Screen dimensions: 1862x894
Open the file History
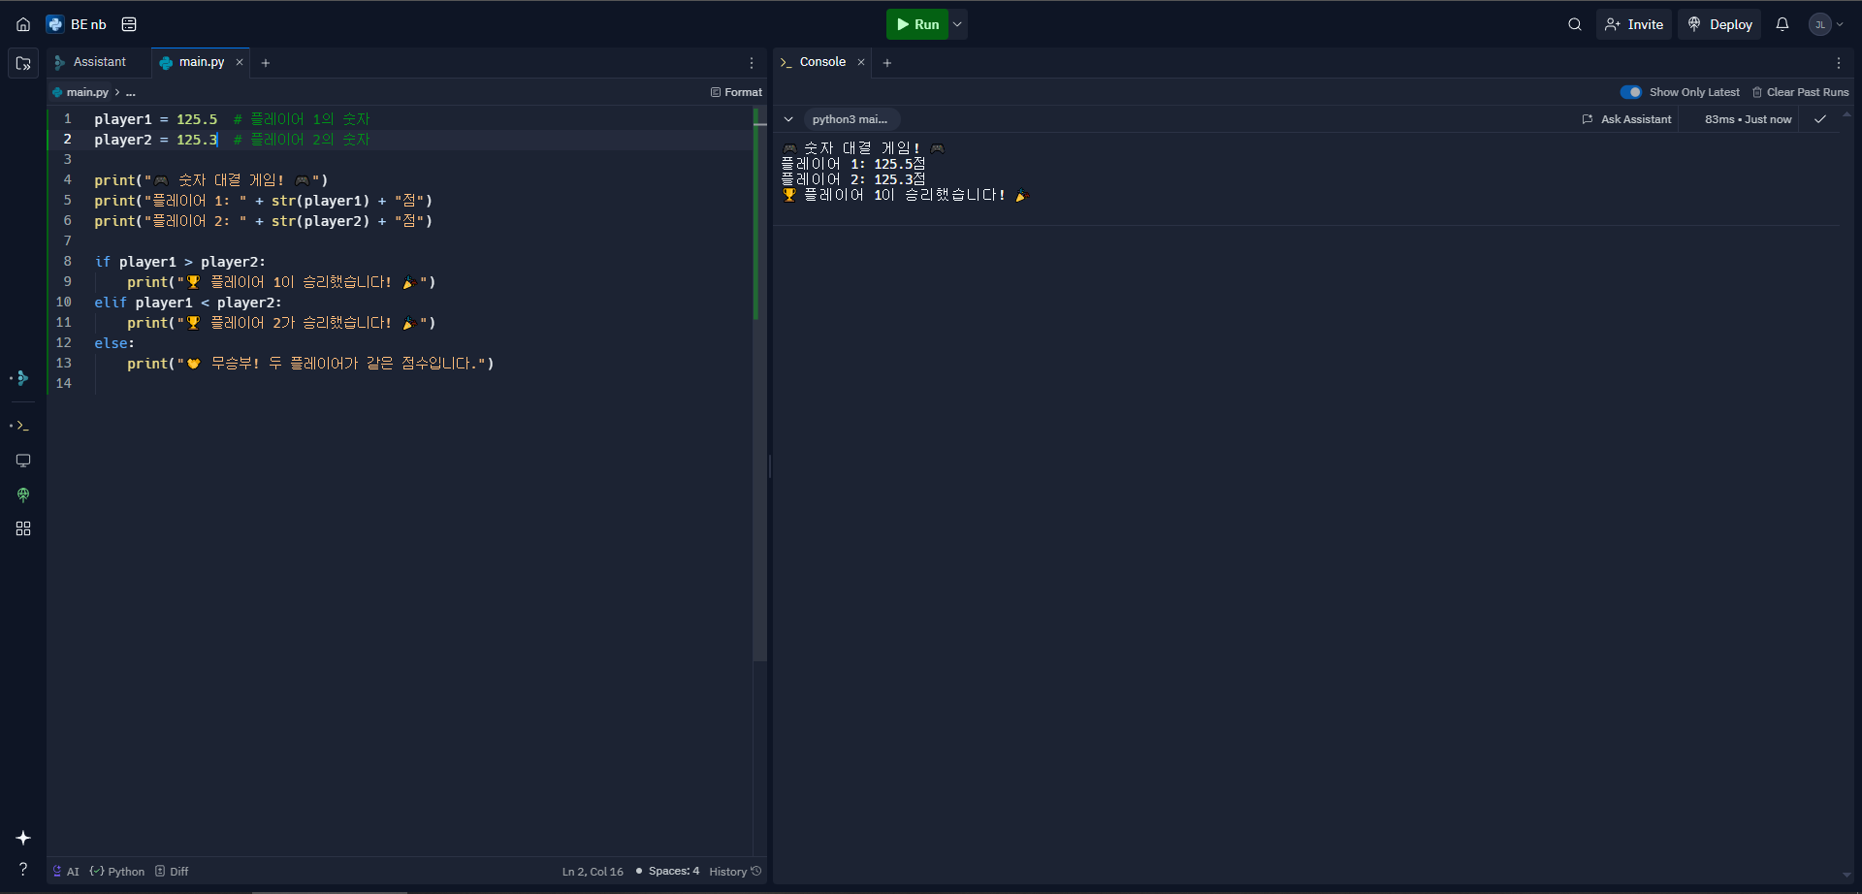click(x=735, y=872)
